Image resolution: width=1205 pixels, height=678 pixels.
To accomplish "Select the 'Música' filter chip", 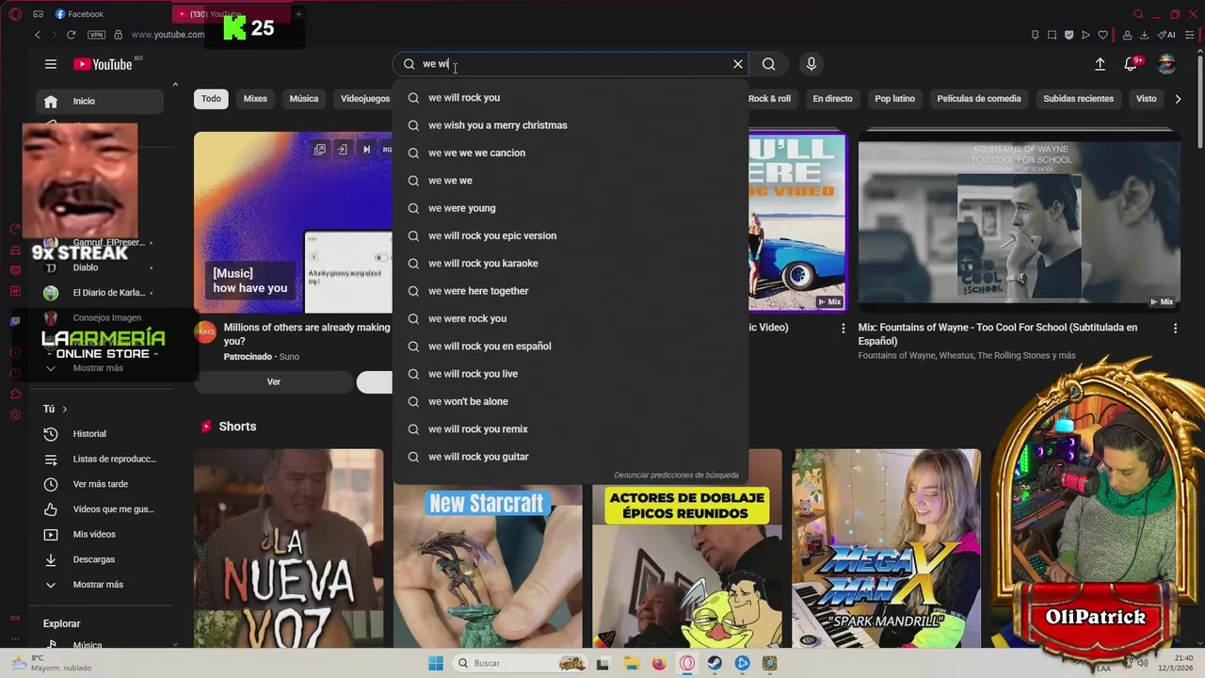I will (304, 99).
